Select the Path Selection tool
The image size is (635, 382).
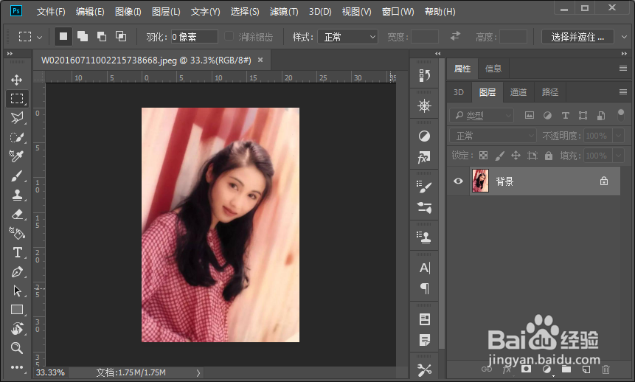point(17,291)
